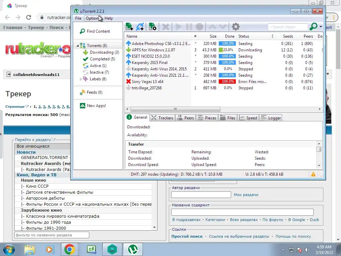Viewport: 341px width, 256px height.
Task: Click DHT: 297 nodes status text
Action: [154, 174]
